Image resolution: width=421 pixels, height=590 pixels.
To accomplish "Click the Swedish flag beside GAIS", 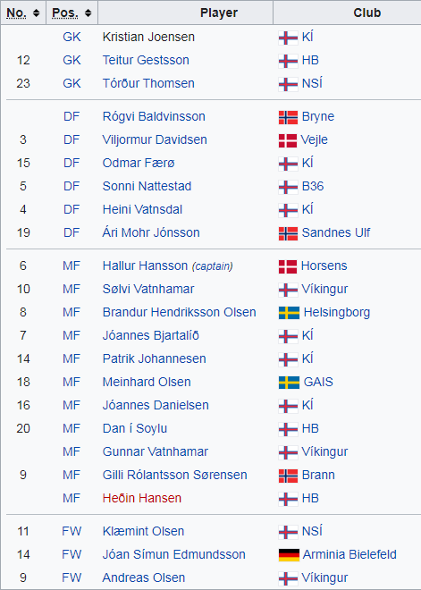I will [289, 383].
